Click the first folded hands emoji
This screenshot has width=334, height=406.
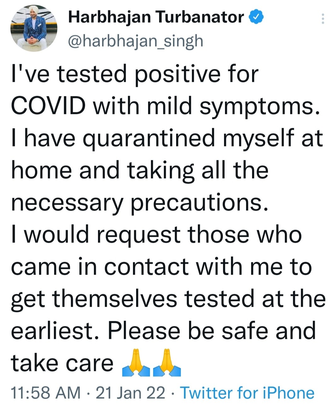pyautogui.click(x=135, y=363)
